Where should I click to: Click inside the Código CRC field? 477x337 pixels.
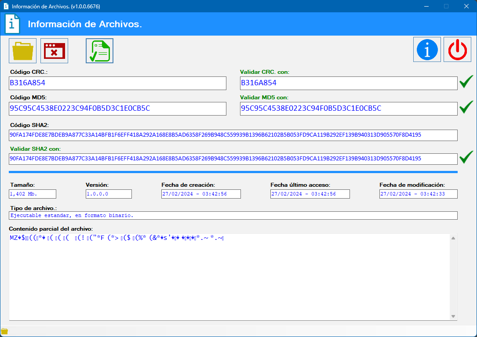(x=117, y=83)
